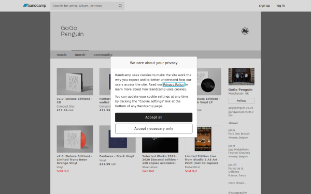311x194 pixels.
Task: Click the more shows... link
Action: [x=237, y=183]
